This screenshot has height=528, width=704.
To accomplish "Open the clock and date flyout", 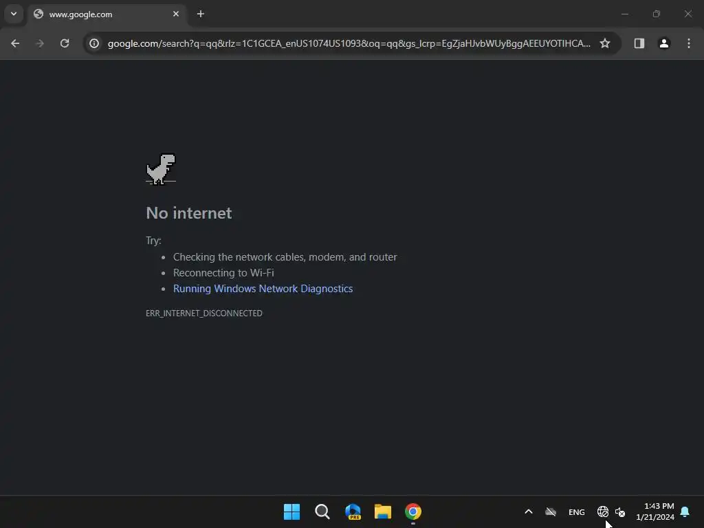I will point(655,511).
